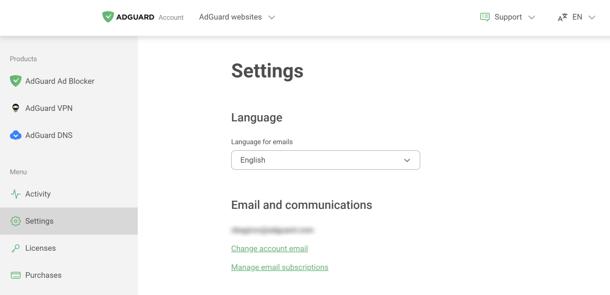Click the Menu sidebar label
The image size is (610, 295).
19,172
